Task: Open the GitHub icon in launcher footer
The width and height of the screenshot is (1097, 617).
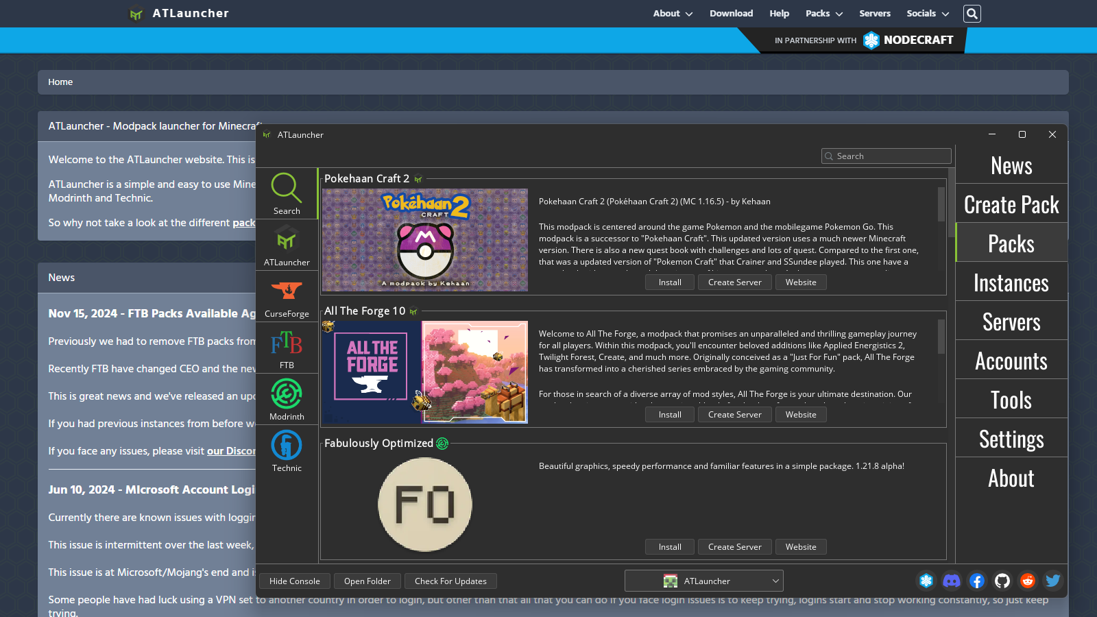Action: coord(1002,581)
